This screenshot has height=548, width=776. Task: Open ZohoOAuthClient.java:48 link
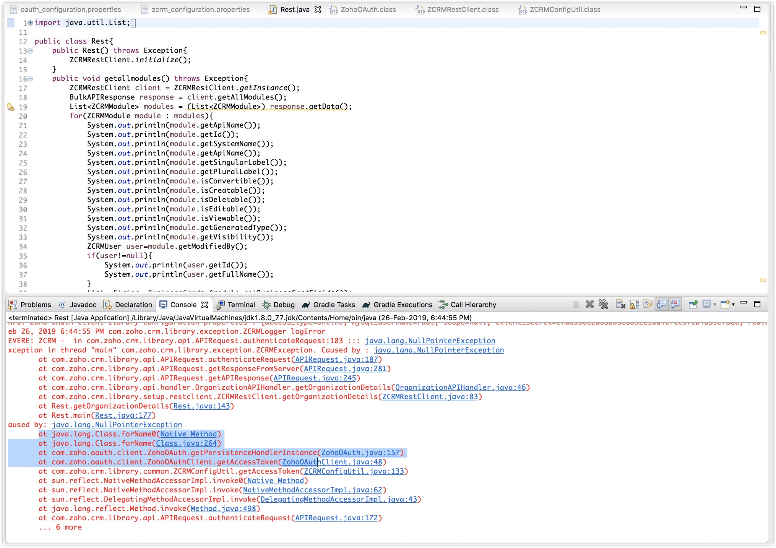(x=332, y=462)
